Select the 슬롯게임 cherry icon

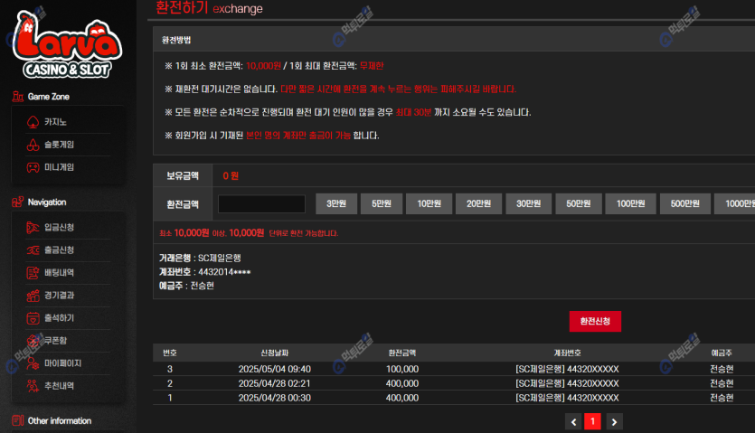point(33,145)
